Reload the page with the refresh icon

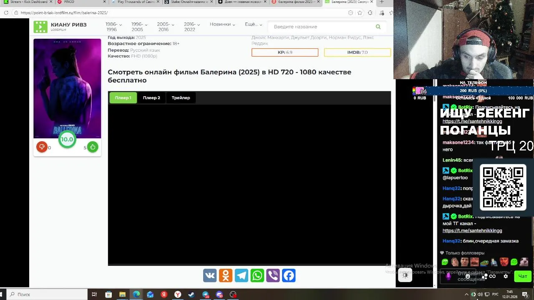point(6,12)
